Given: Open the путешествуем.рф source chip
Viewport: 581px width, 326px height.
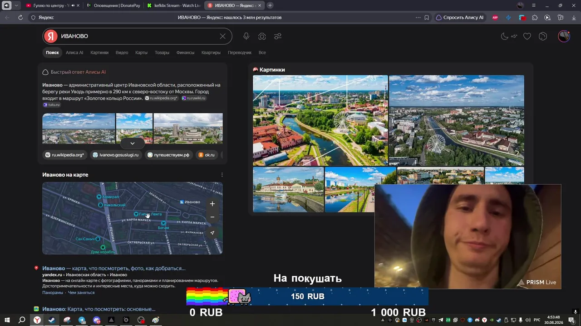Looking at the screenshot, I should pos(168,155).
